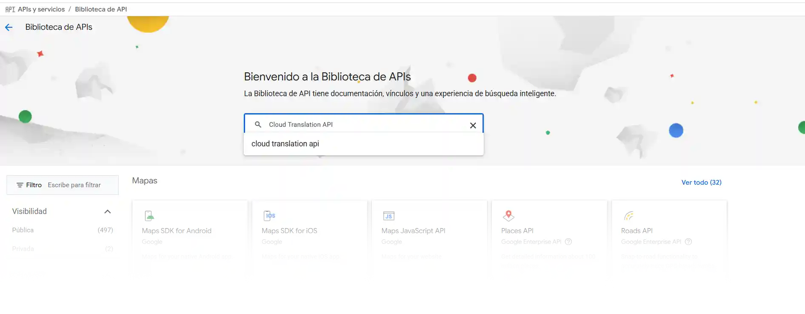This screenshot has width=805, height=314.
Task: Click the Maps JavaScript API JS icon
Action: (389, 216)
